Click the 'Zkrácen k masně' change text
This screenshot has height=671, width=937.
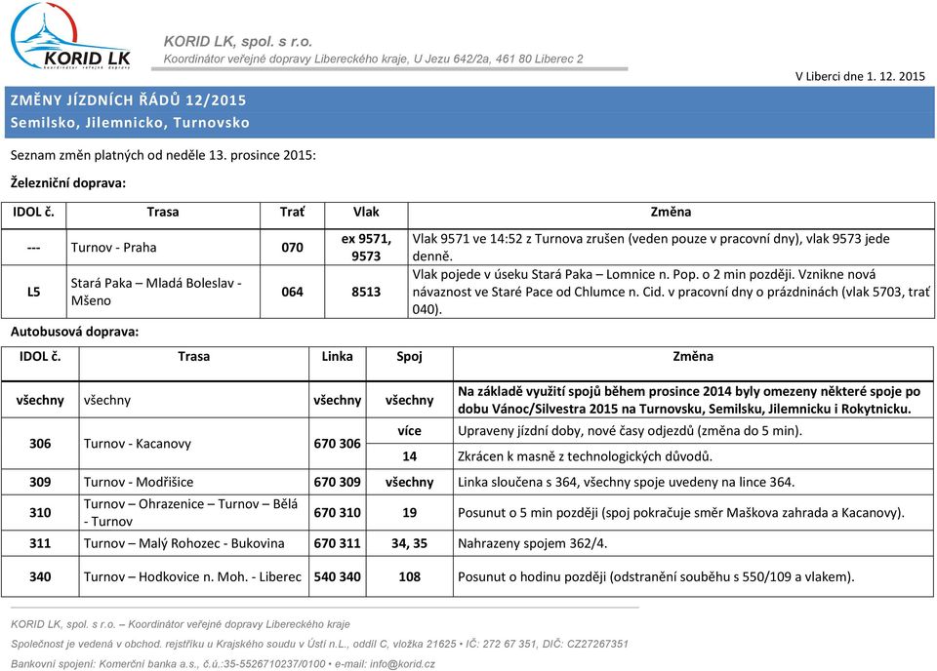coord(585,456)
